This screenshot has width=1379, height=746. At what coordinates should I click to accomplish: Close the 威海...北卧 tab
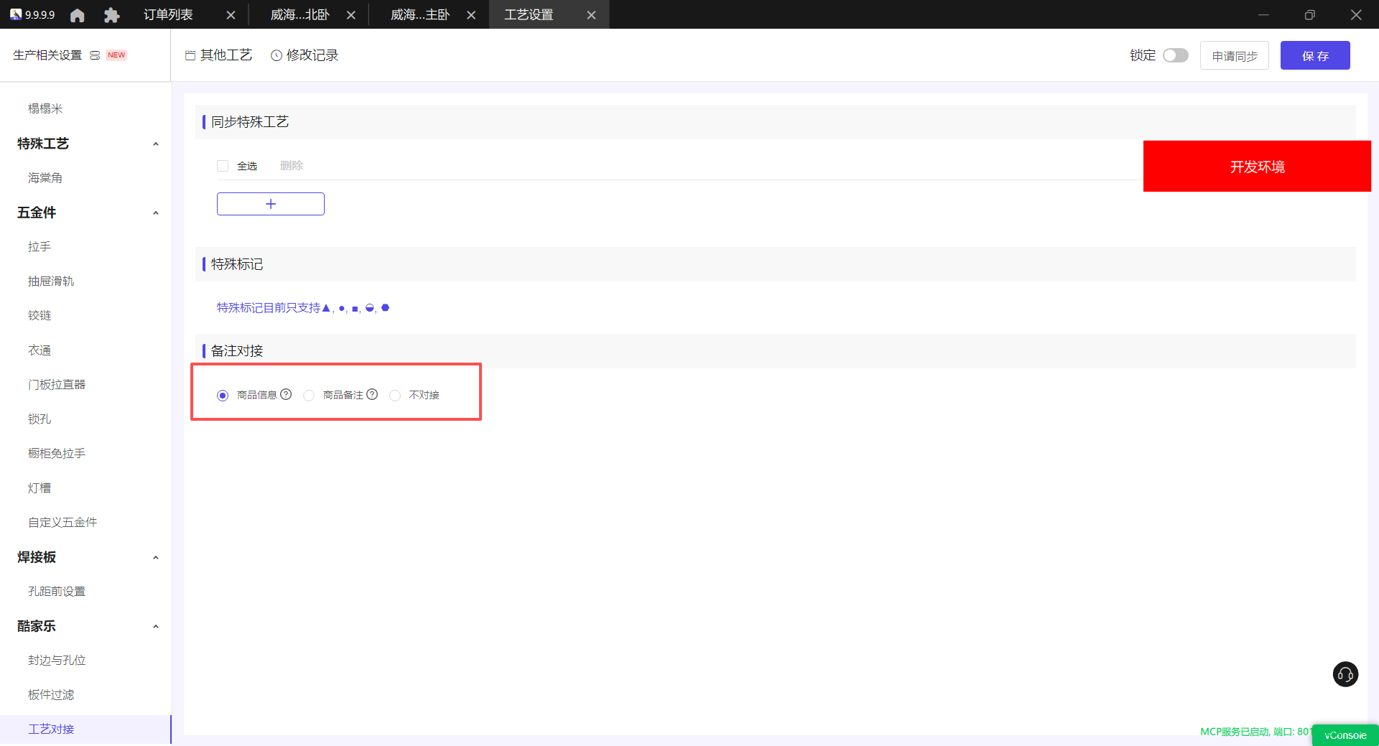click(x=351, y=15)
